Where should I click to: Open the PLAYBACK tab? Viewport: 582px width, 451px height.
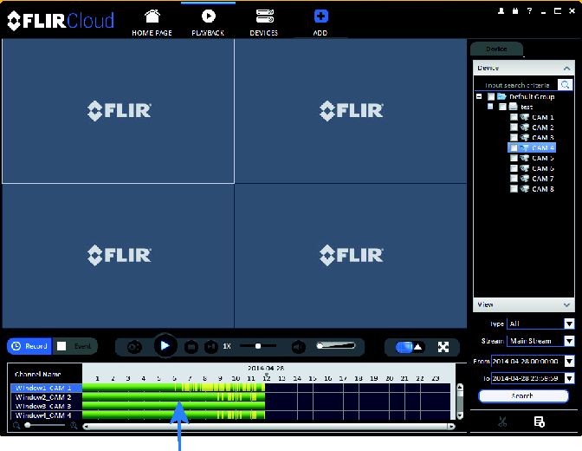pos(208,23)
